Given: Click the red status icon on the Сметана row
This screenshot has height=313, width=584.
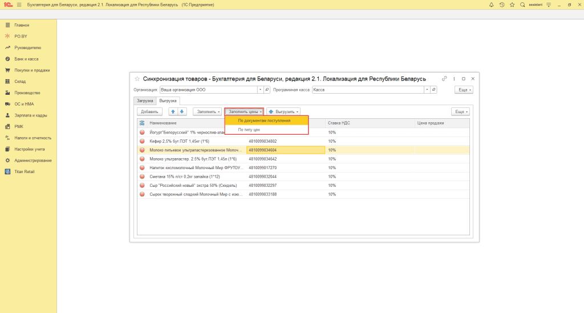Looking at the screenshot, I should tap(142, 176).
